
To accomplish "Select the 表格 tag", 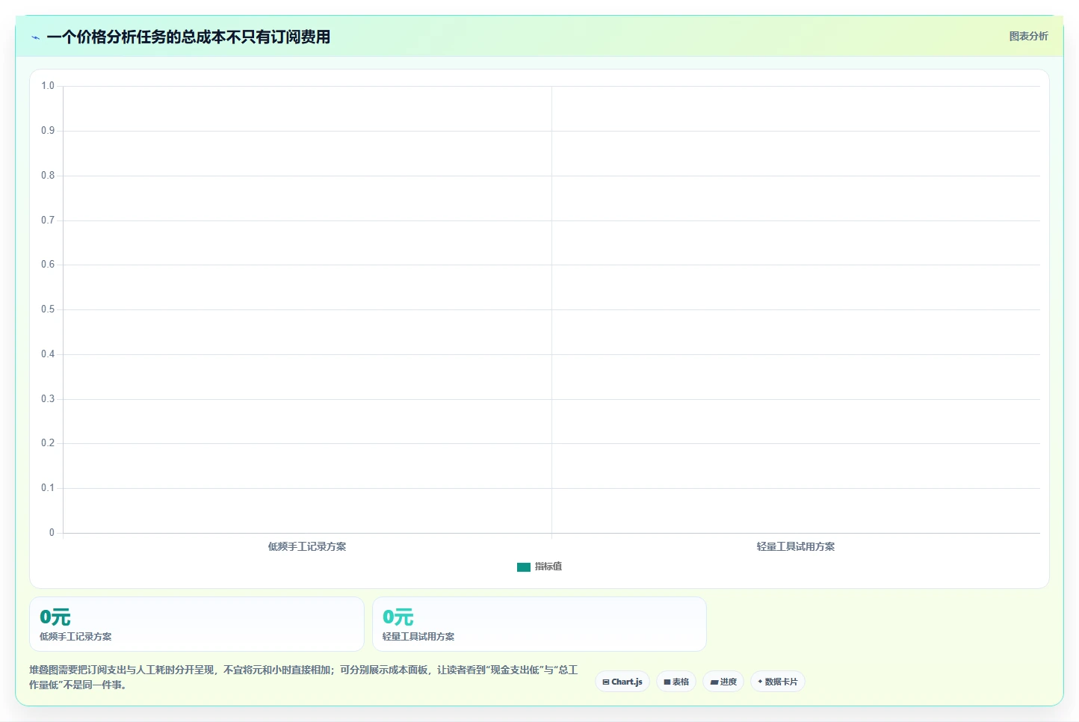I will click(x=676, y=682).
